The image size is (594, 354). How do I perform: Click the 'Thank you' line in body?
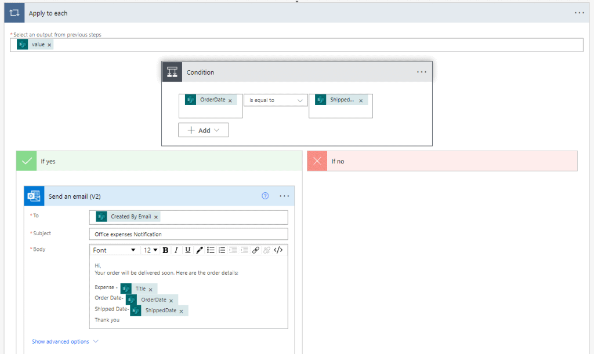107,320
